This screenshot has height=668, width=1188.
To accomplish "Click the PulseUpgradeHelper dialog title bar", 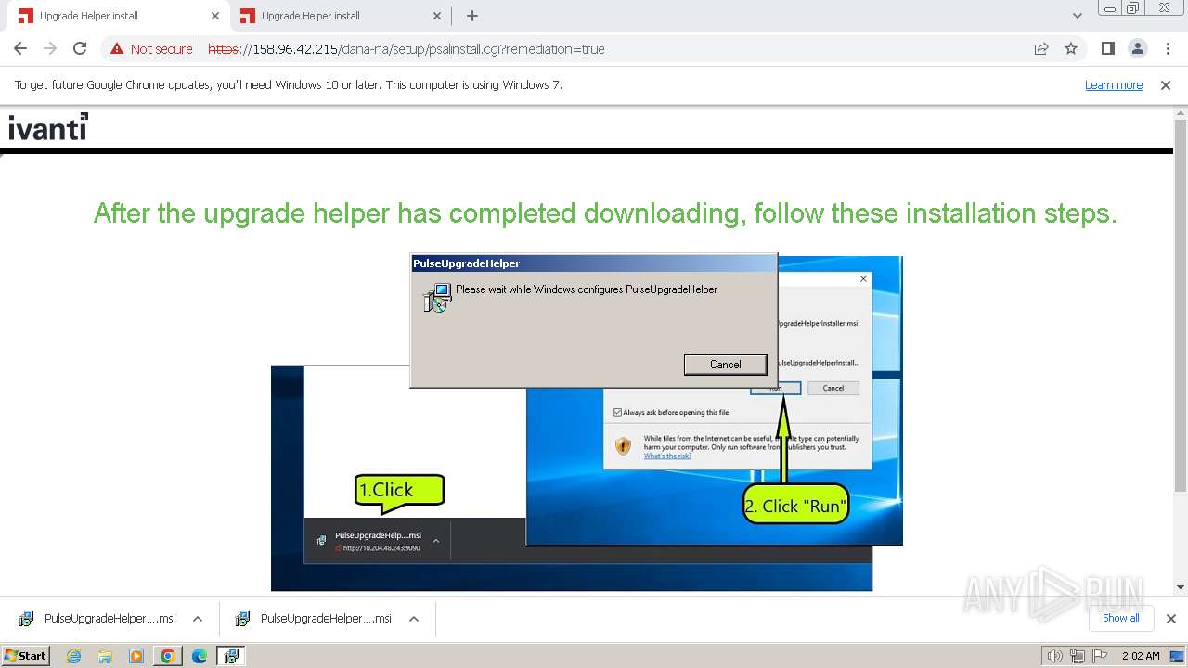I will (x=593, y=263).
